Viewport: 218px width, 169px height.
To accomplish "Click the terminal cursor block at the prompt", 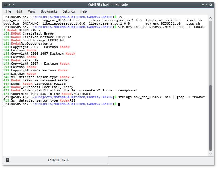I will [x=119, y=104].
